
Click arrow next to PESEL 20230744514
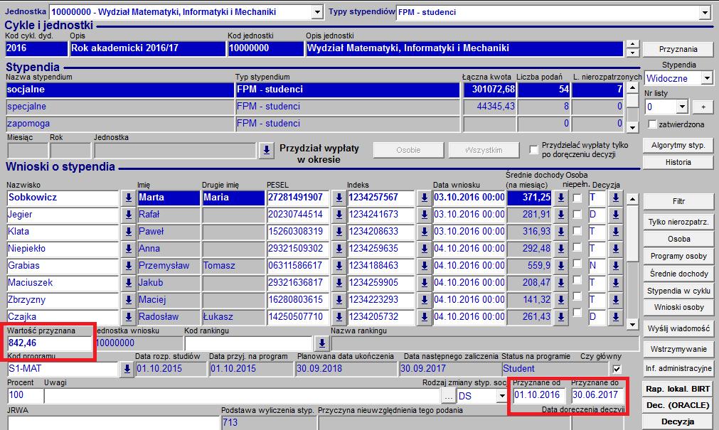coord(339,215)
